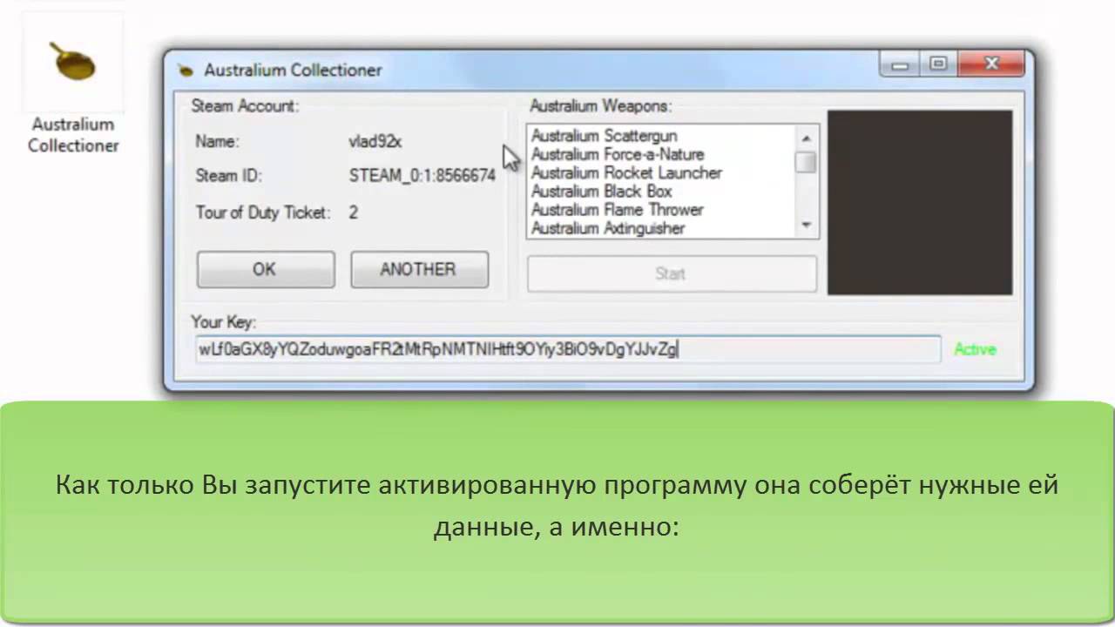Screen dimensions: 1115x627
Task: Click the Steam Account group label
Action: 245,106
